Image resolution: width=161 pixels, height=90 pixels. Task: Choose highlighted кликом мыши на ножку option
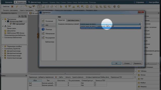tap(110, 28)
